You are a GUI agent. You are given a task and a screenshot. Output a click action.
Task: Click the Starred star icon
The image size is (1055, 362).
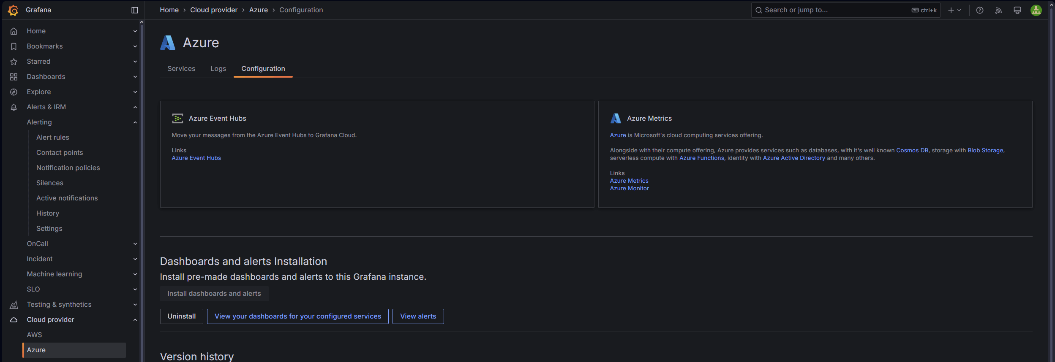(14, 62)
